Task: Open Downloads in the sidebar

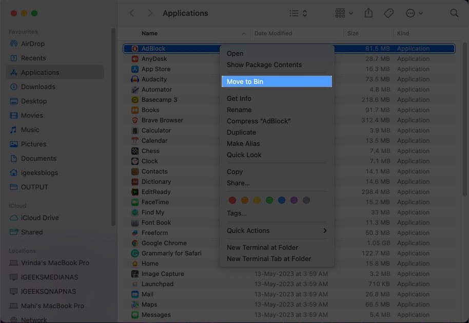Action: 55,87
